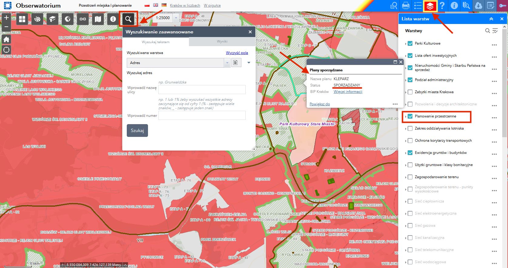The height and width of the screenshot is (268, 508).
Task: Open the graduation cap education tool
Action: (52, 19)
